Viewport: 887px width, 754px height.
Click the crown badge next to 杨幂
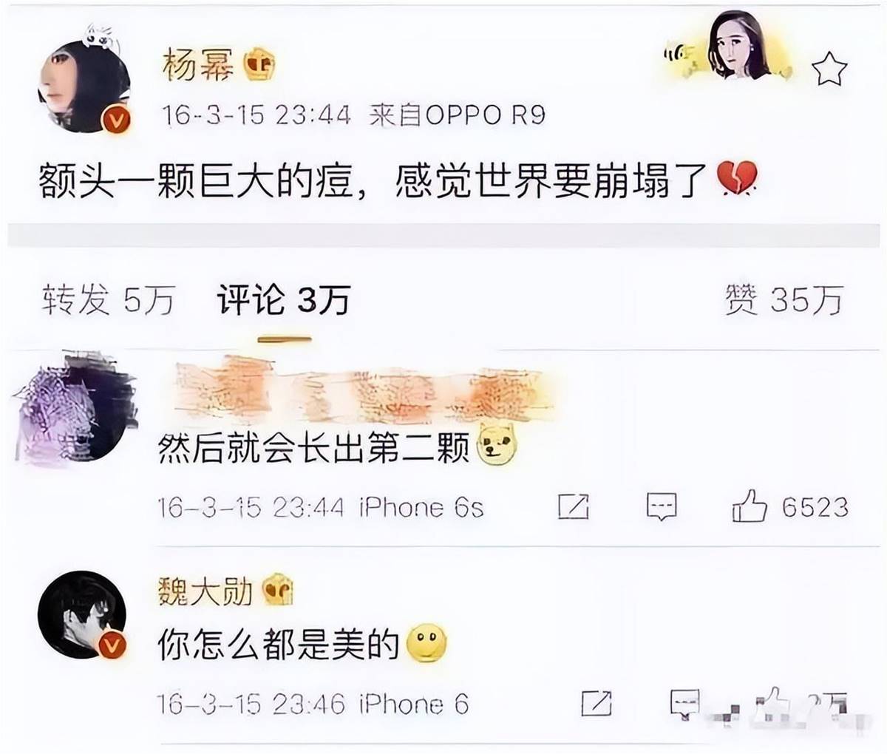[x=259, y=65]
